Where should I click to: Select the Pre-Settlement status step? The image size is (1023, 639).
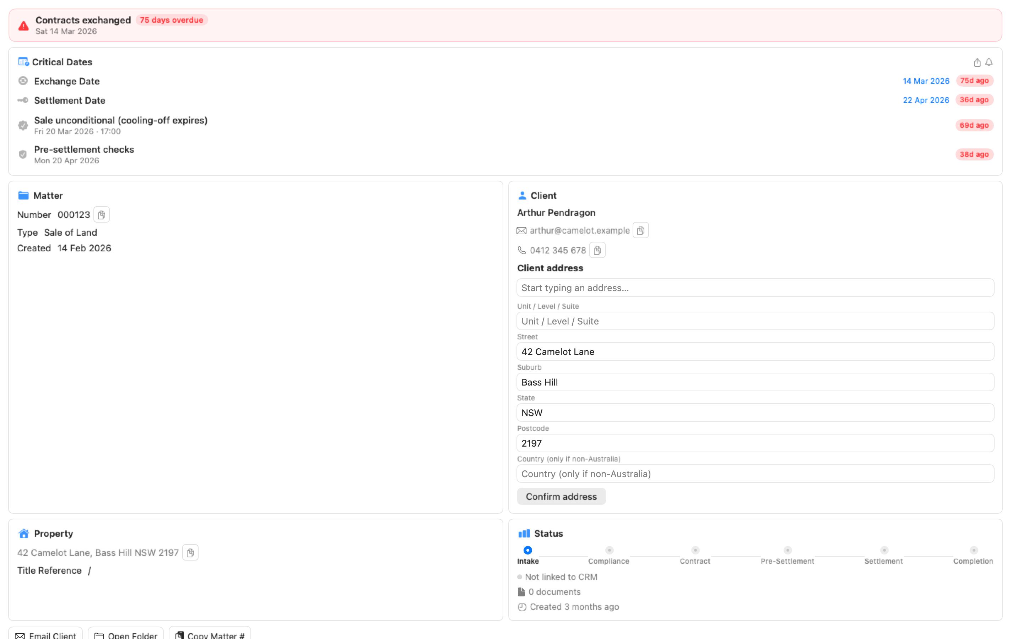point(787,555)
